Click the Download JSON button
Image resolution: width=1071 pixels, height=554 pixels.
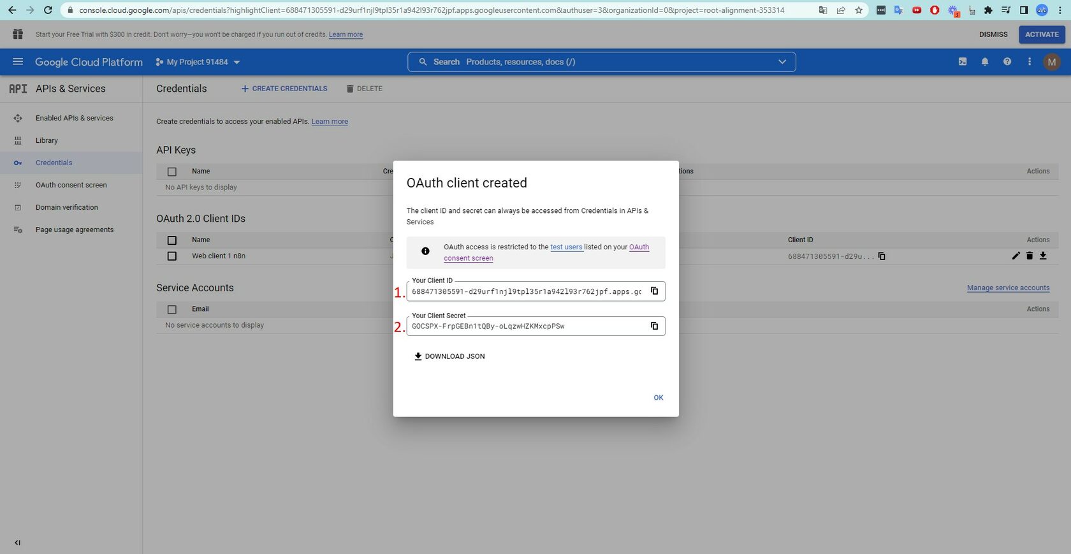(x=449, y=356)
